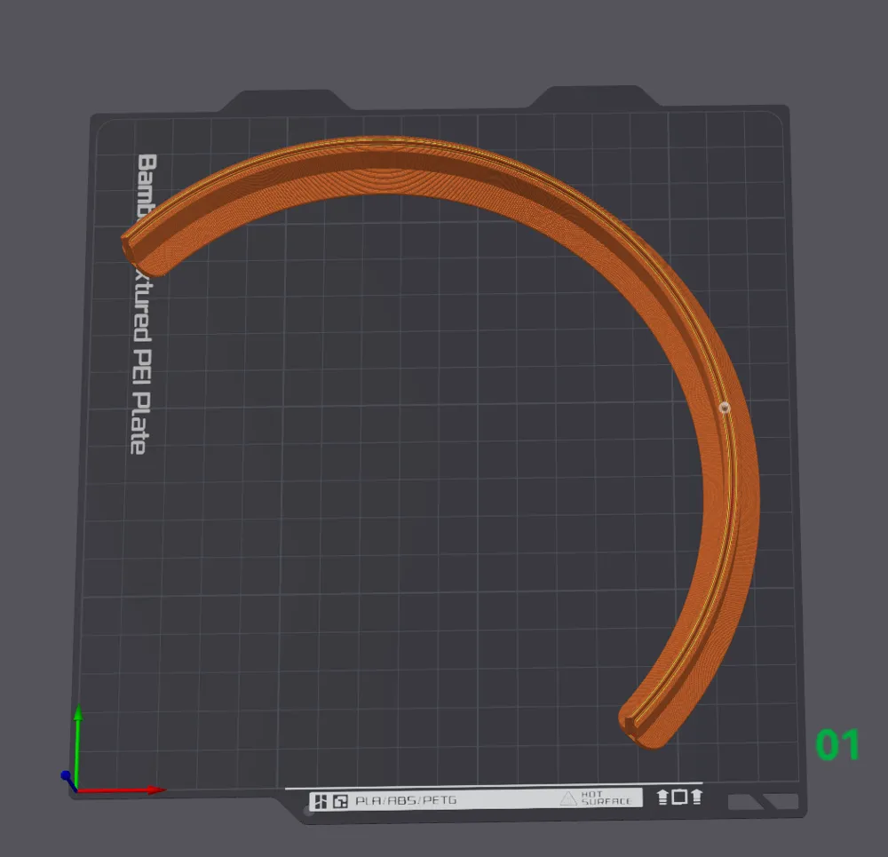This screenshot has height=857, width=888.
Task: Click the green plate number 01
Action: [837, 744]
